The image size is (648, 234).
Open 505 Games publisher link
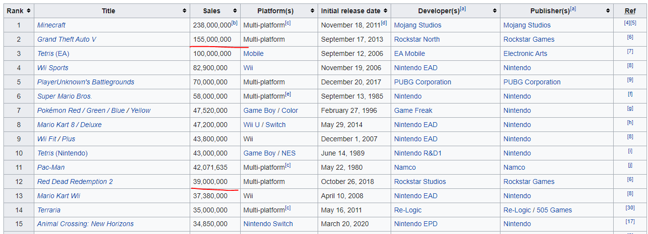[x=554, y=210]
